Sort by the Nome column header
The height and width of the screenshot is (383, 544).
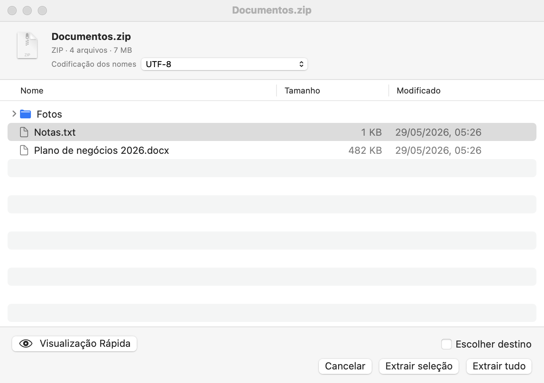pos(32,90)
